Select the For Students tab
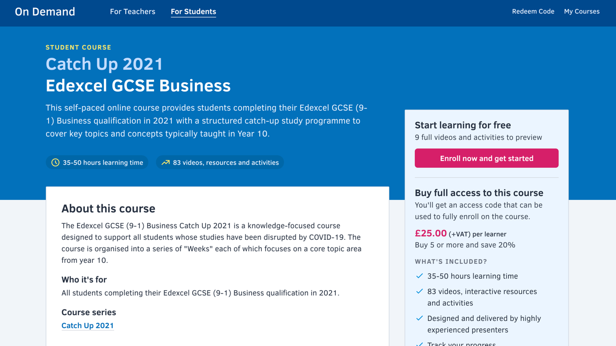Screen dimensions: 616x346 click(193, 12)
